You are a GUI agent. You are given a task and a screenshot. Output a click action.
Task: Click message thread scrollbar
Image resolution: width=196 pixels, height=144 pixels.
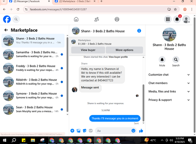tap(143, 103)
